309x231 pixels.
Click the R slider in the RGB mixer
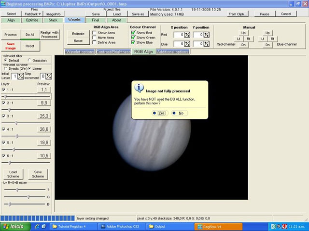click(18, 190)
